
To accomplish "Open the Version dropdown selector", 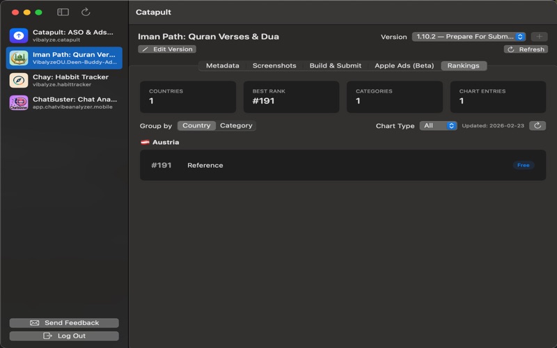I will (469, 37).
